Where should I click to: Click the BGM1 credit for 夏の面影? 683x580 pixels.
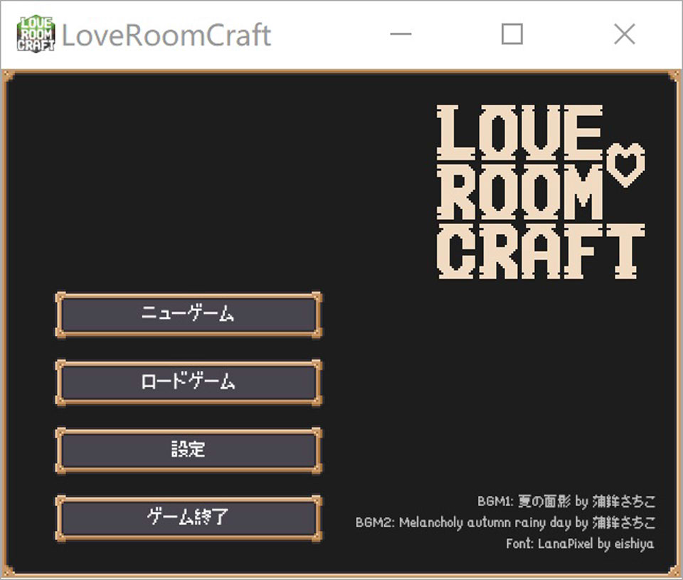click(567, 501)
